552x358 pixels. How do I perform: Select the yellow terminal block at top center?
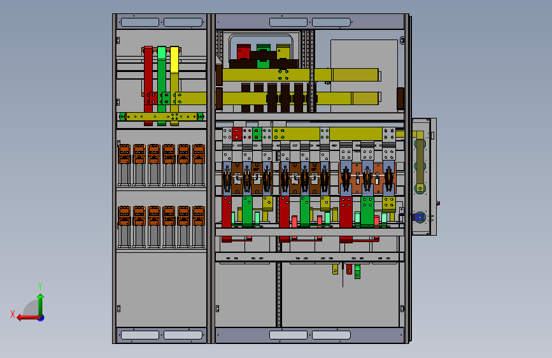coord(283,52)
